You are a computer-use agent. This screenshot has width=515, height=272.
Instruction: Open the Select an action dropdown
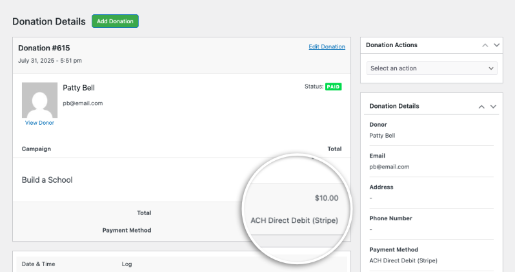[x=432, y=68]
